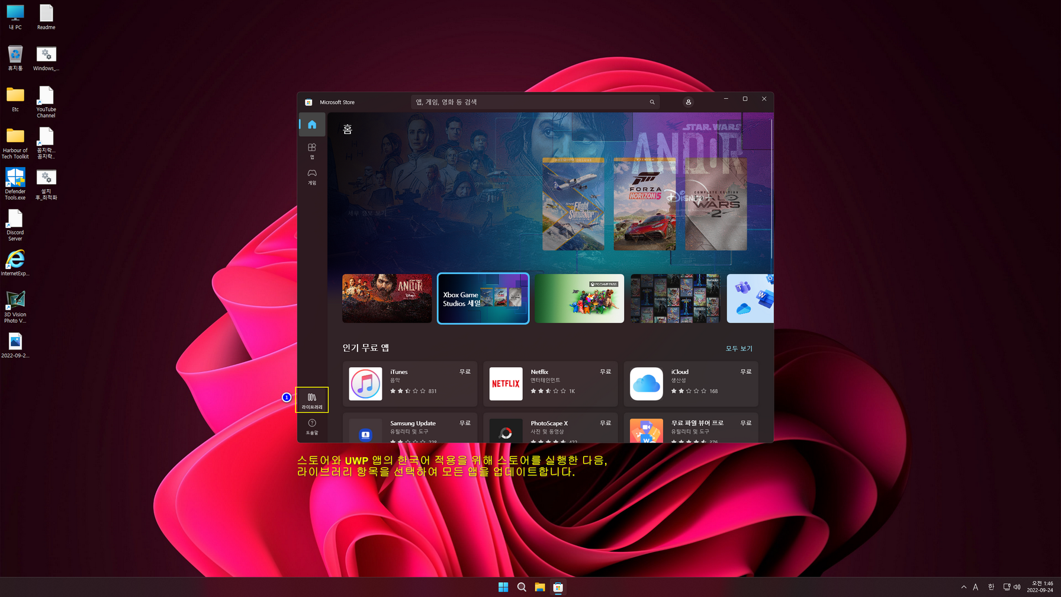Select the Recycle Bin desktop icon
This screenshot has height=597, width=1061.
coord(15,58)
